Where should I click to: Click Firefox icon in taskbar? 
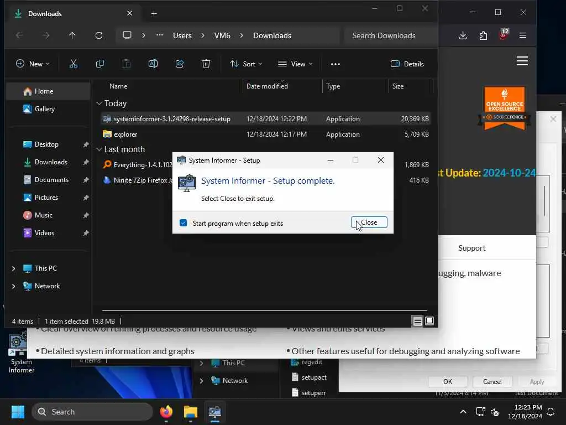[166, 412]
